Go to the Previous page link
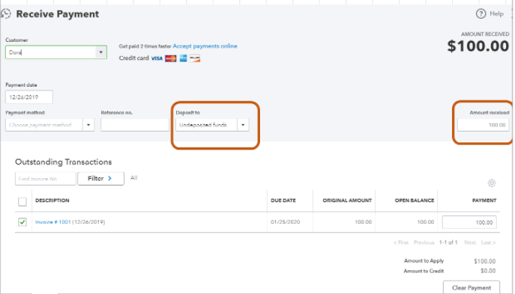Image resolution: width=515 pixels, height=294 pixels. point(424,242)
